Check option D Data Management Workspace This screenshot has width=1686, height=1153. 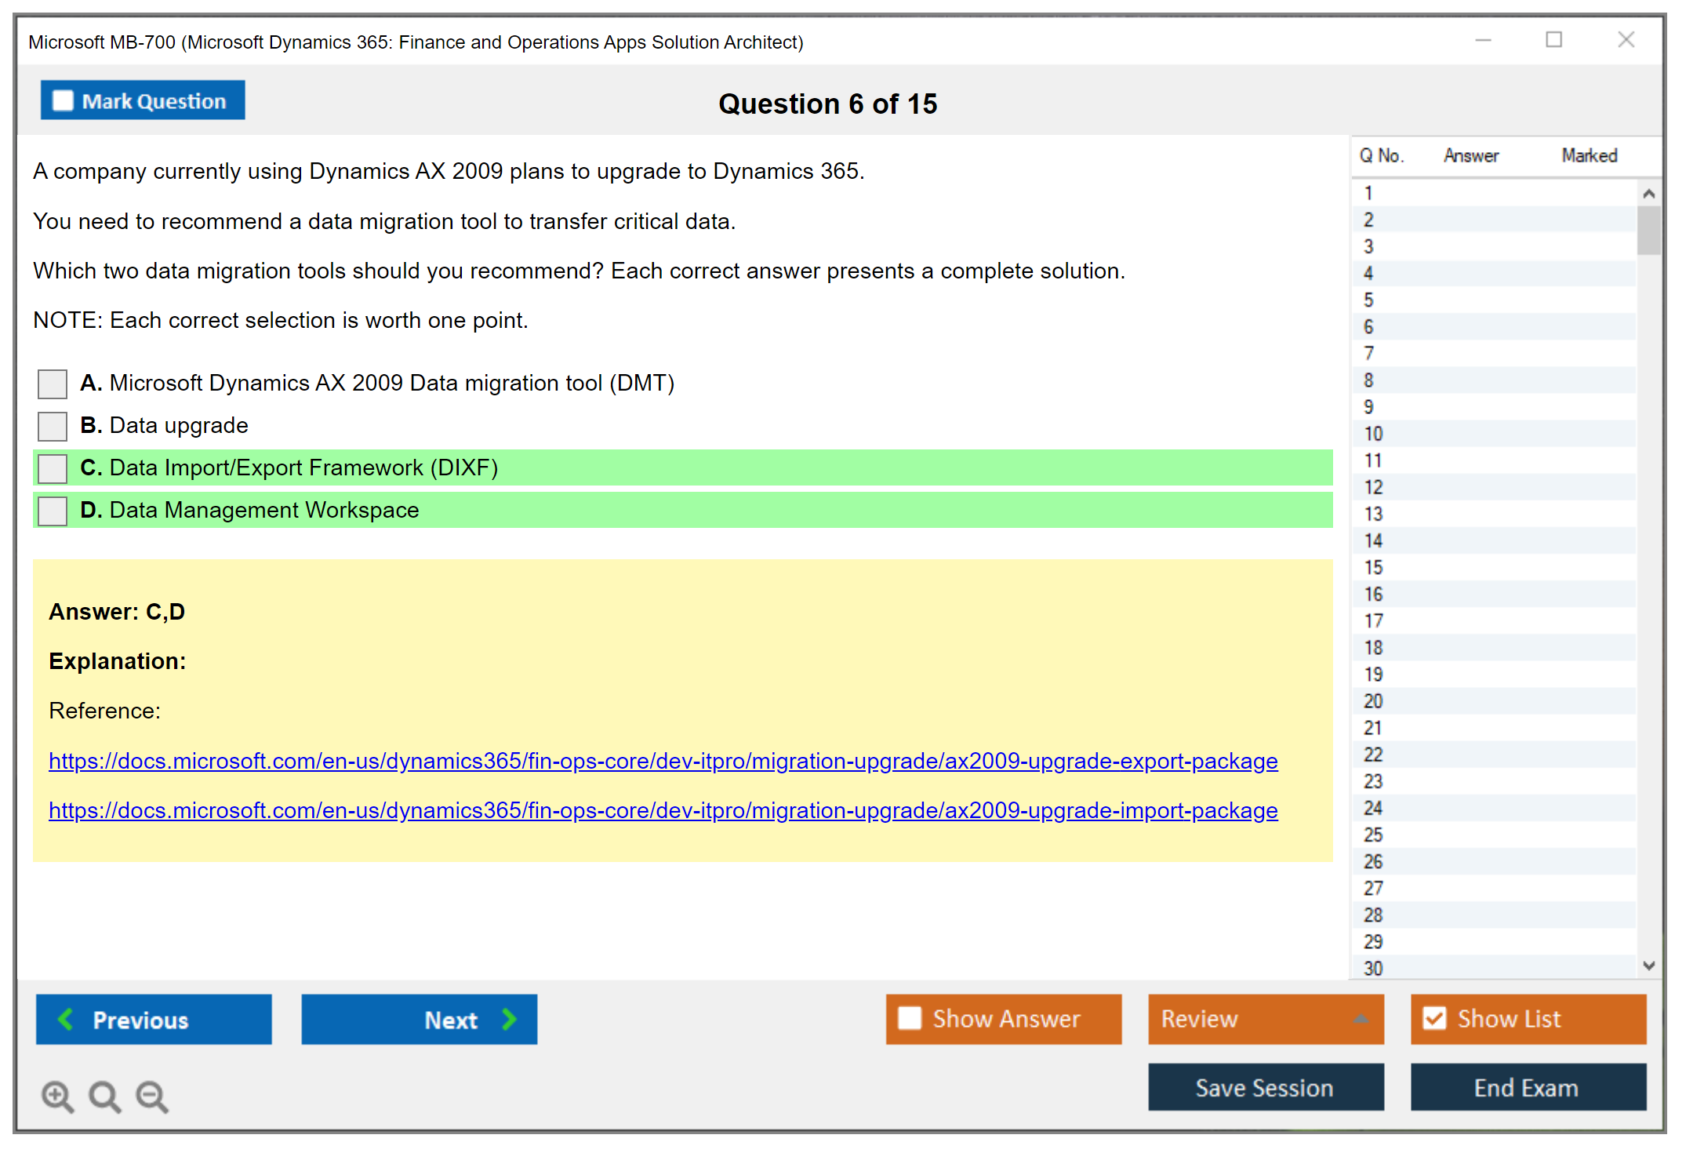click(x=53, y=511)
